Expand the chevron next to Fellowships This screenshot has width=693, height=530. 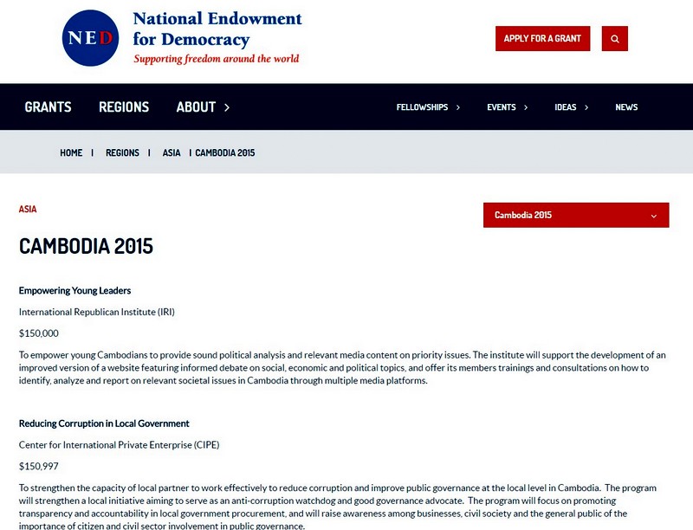[x=458, y=107]
